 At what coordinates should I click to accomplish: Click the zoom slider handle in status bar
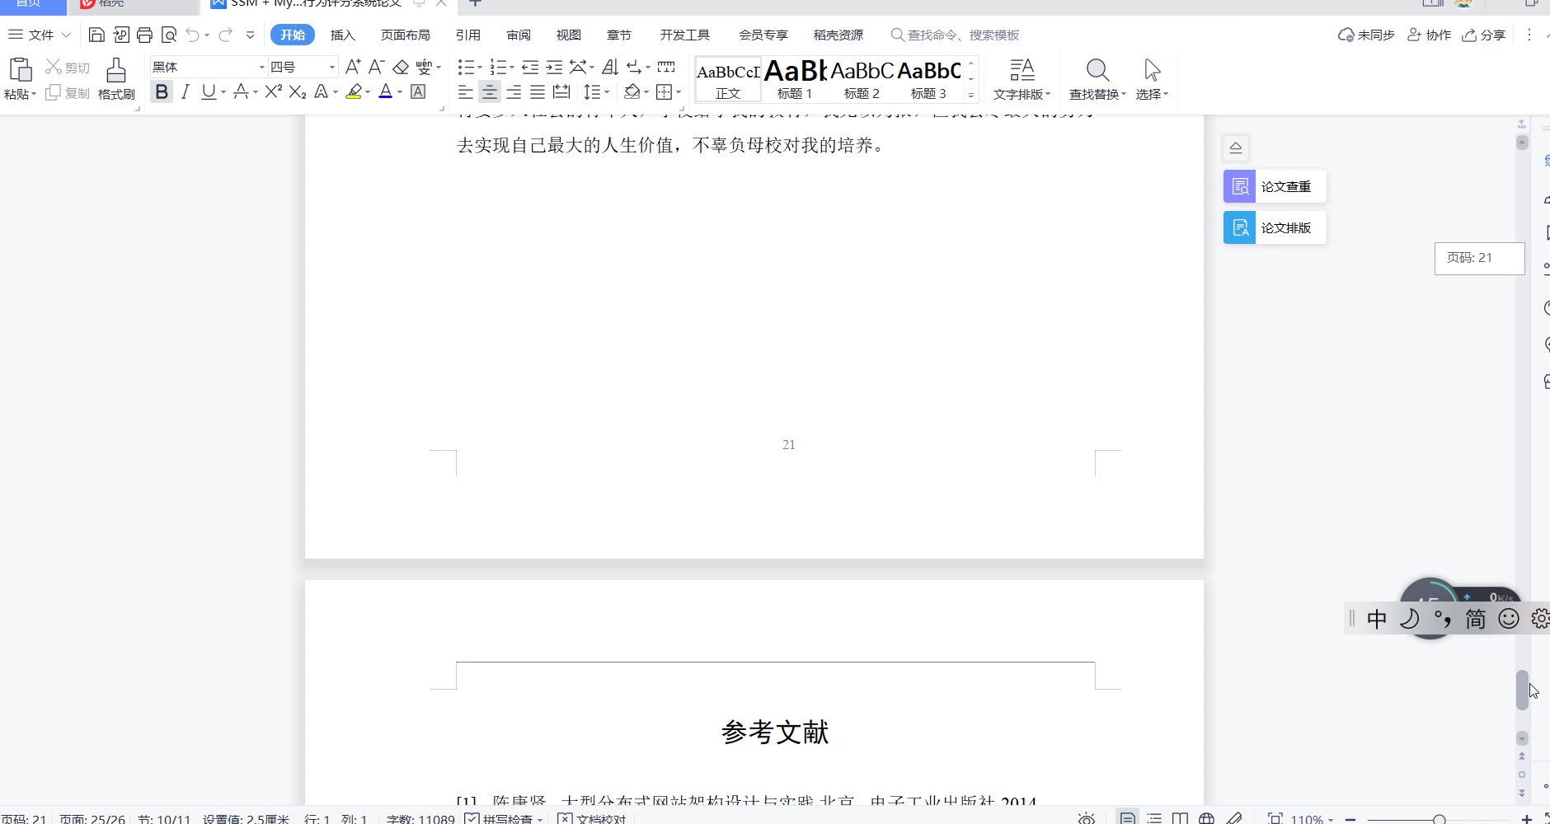pyautogui.click(x=1440, y=820)
